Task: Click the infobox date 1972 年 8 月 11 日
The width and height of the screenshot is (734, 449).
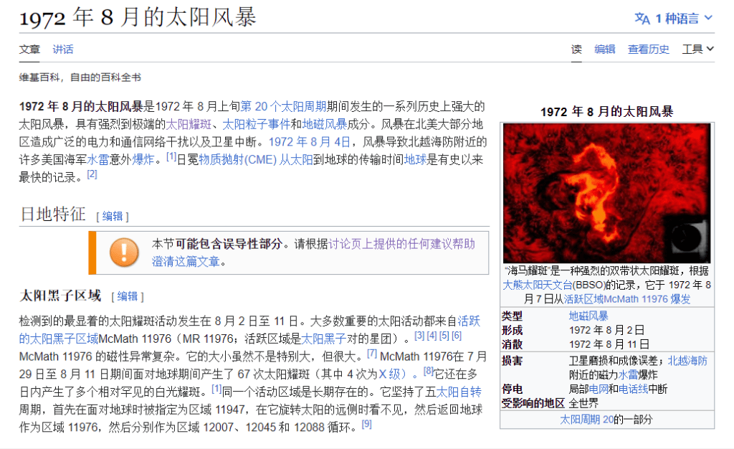Action: (x=609, y=344)
